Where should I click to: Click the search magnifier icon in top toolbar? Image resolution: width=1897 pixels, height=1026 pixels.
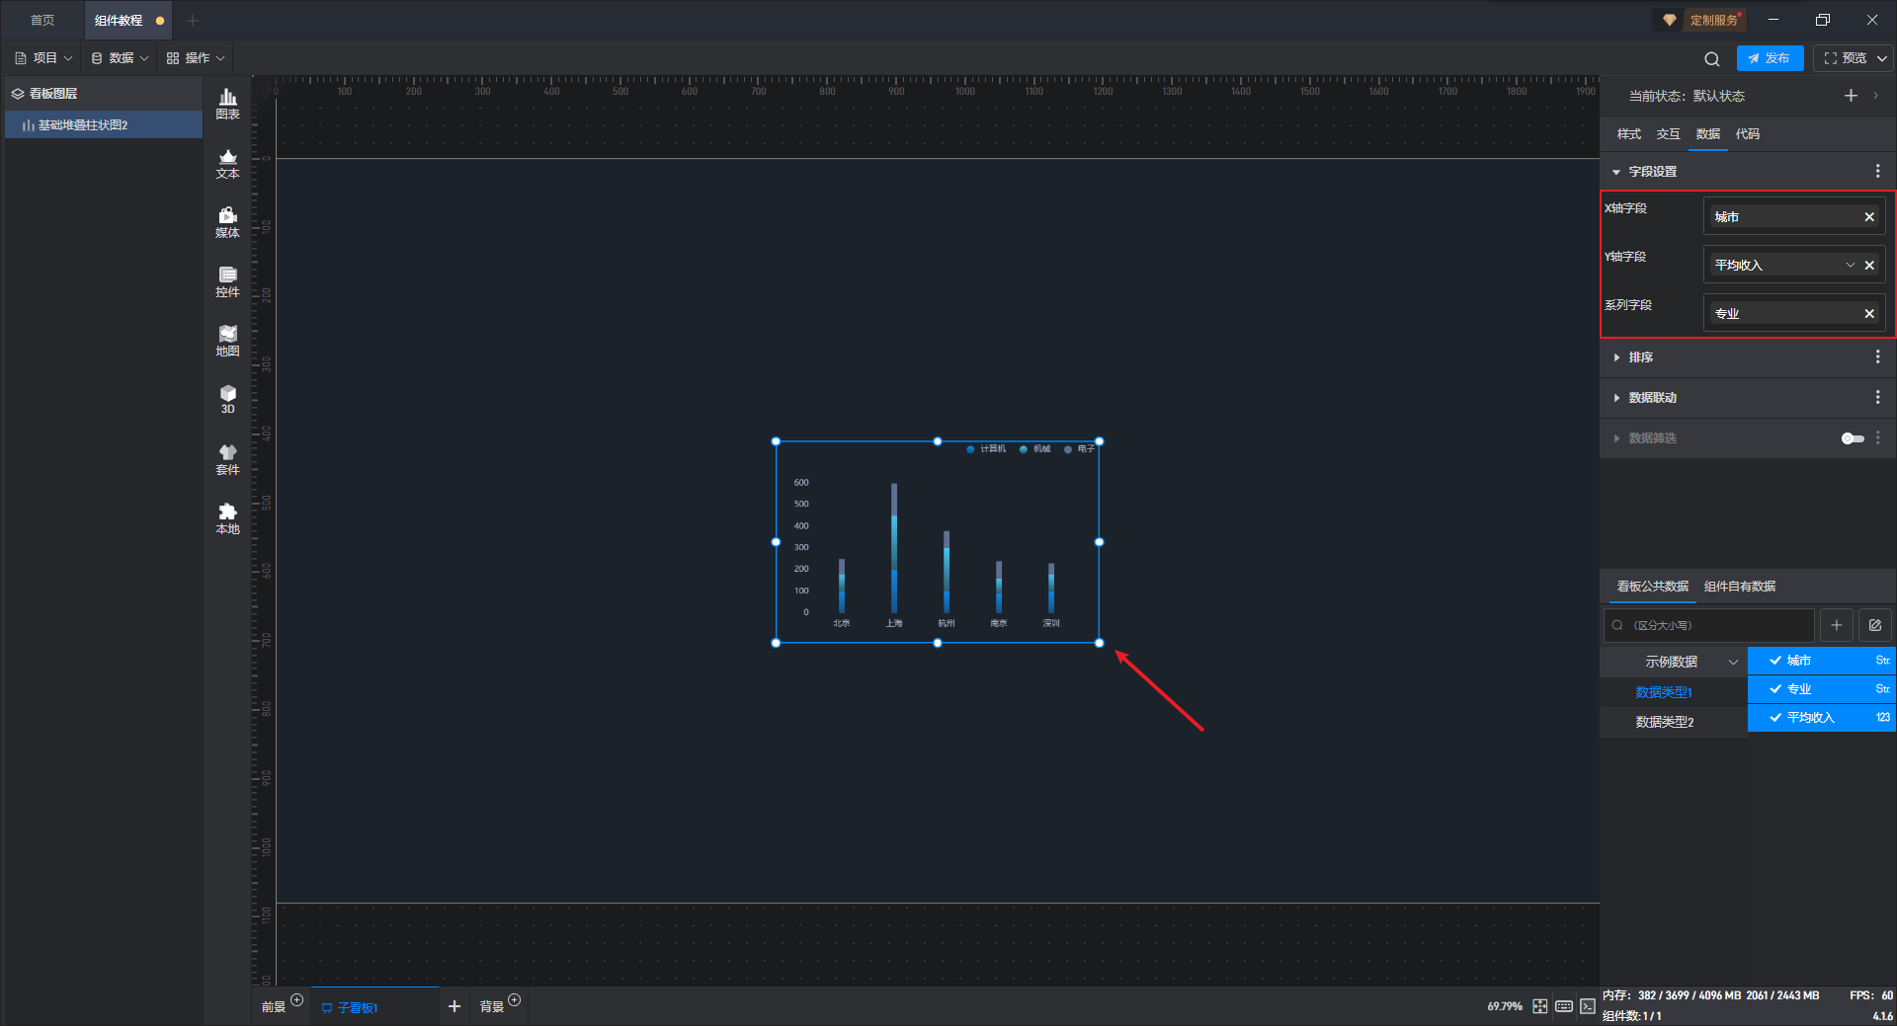(x=1712, y=59)
